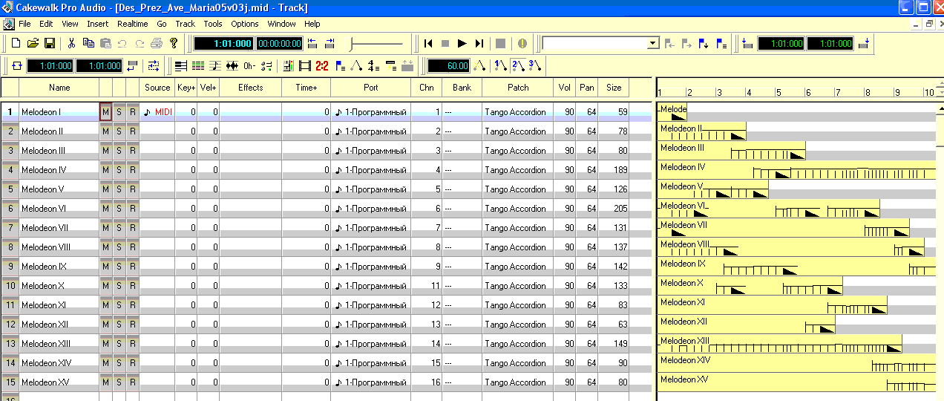
Task: Click the Audio view waveform icon
Action: 232,66
